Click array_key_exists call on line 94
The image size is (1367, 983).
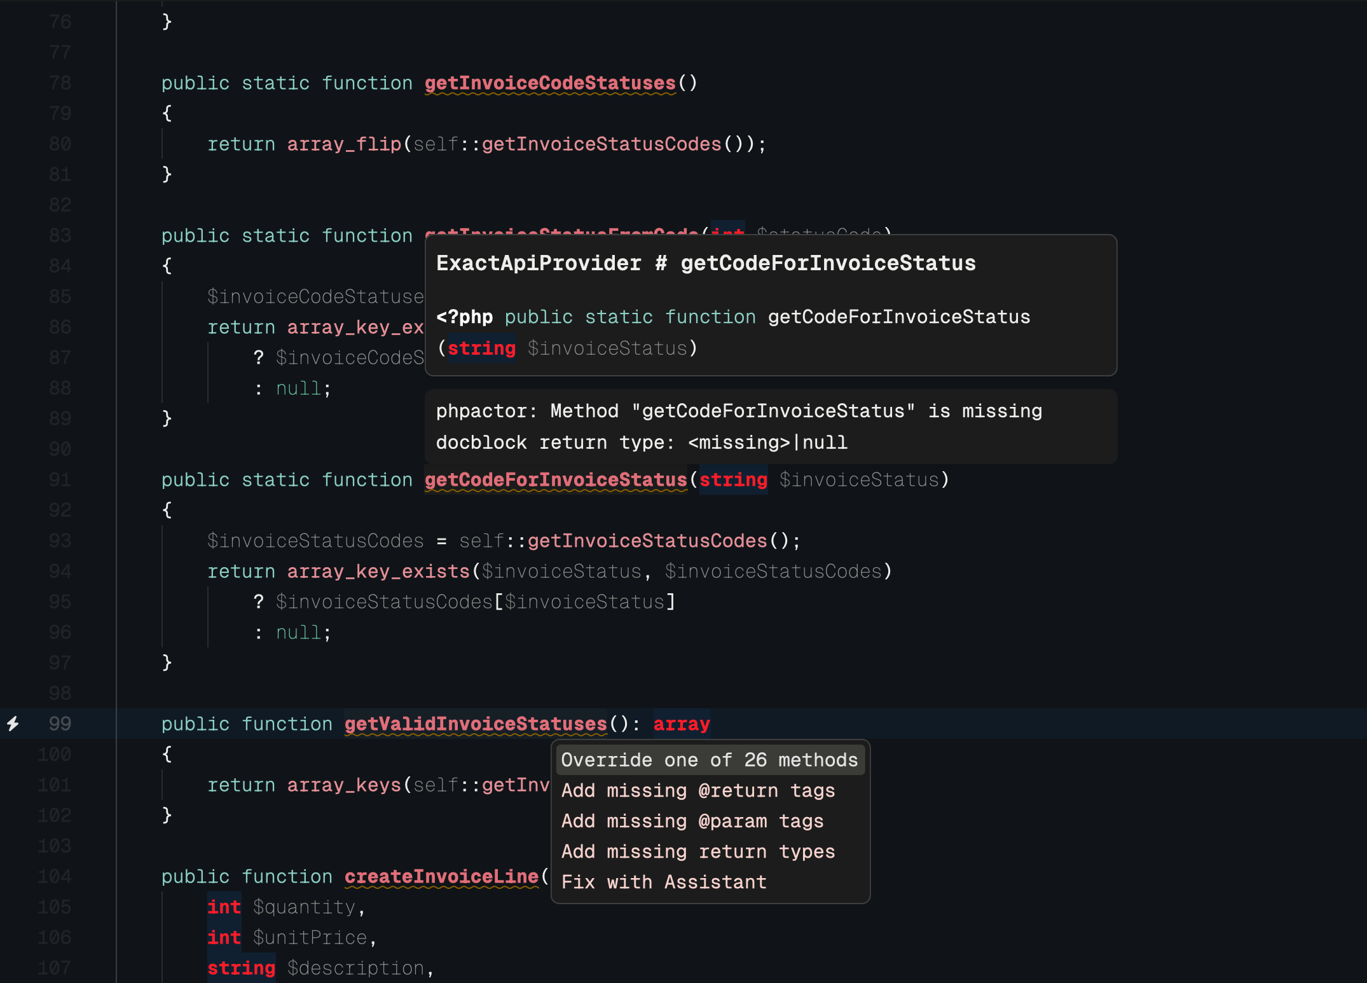[x=378, y=572]
